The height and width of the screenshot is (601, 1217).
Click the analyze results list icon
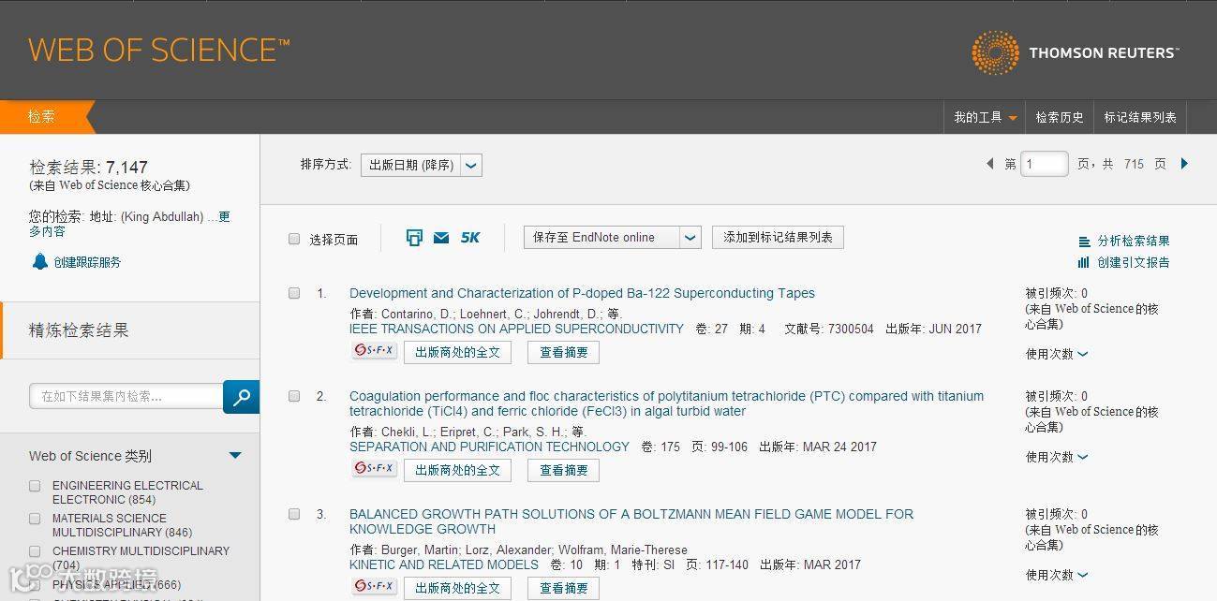(1084, 242)
